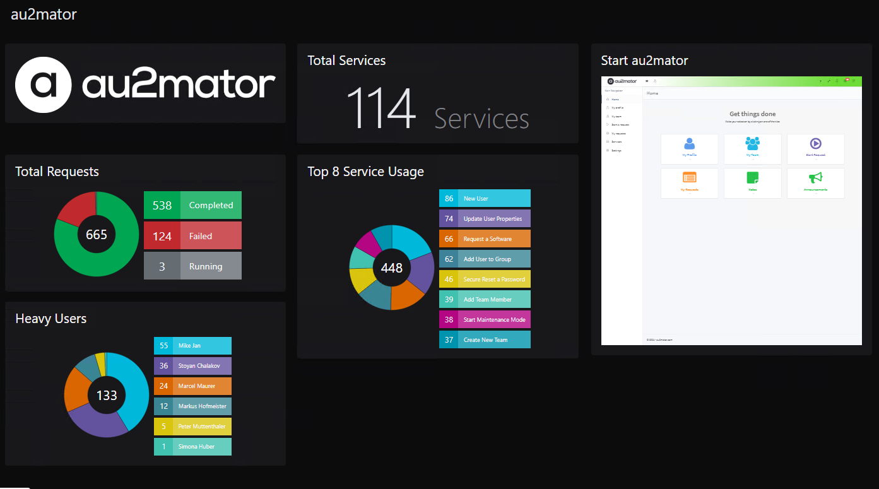Select Home in the preview sidebar
This screenshot has width=879, height=489.
point(622,100)
